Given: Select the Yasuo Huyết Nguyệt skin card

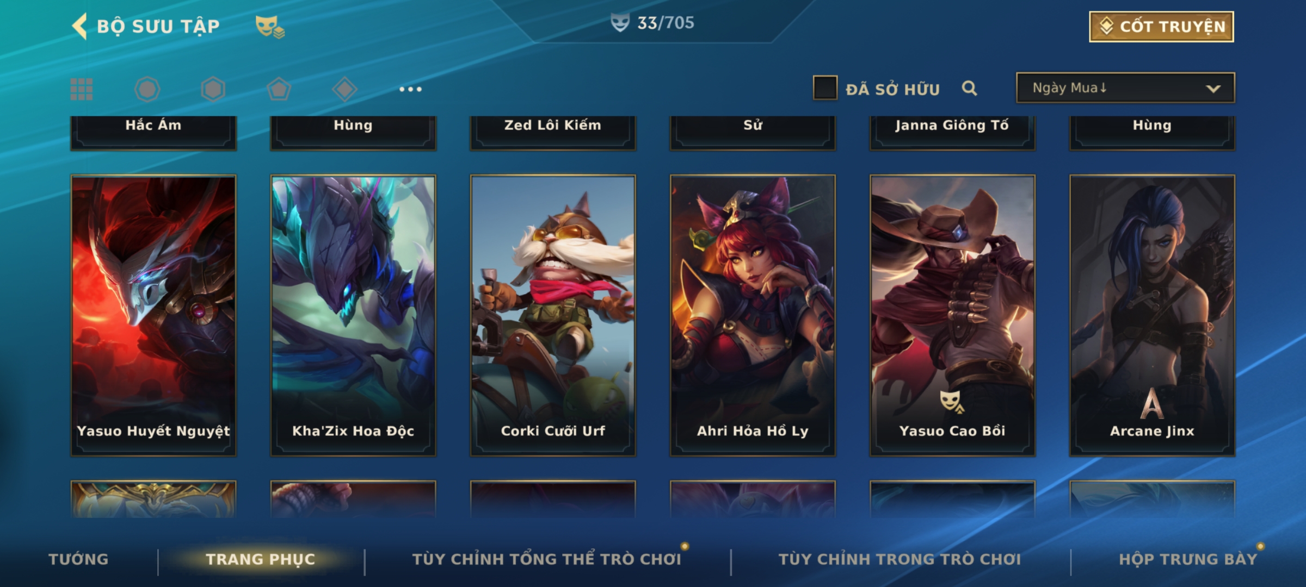Looking at the screenshot, I should click(153, 315).
